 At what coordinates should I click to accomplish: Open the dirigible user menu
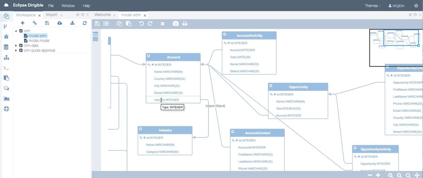pos(396,6)
